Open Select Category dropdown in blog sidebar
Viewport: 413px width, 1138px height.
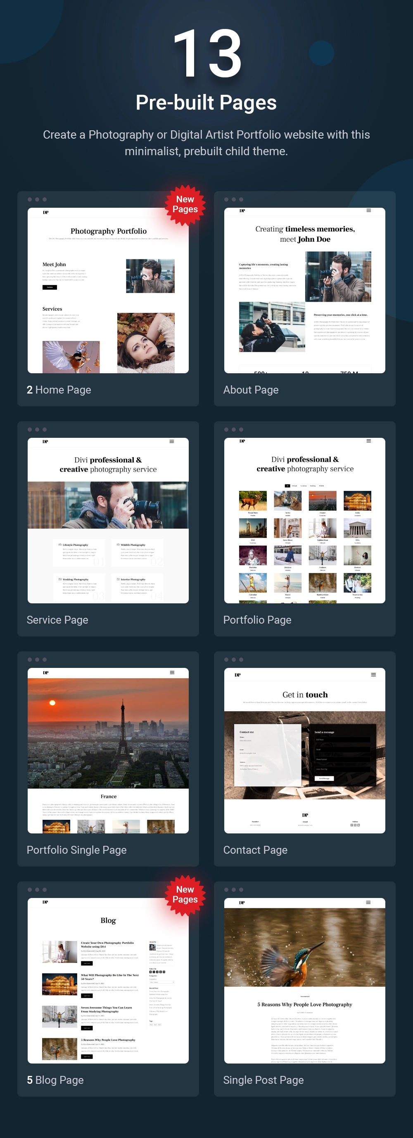point(162,982)
